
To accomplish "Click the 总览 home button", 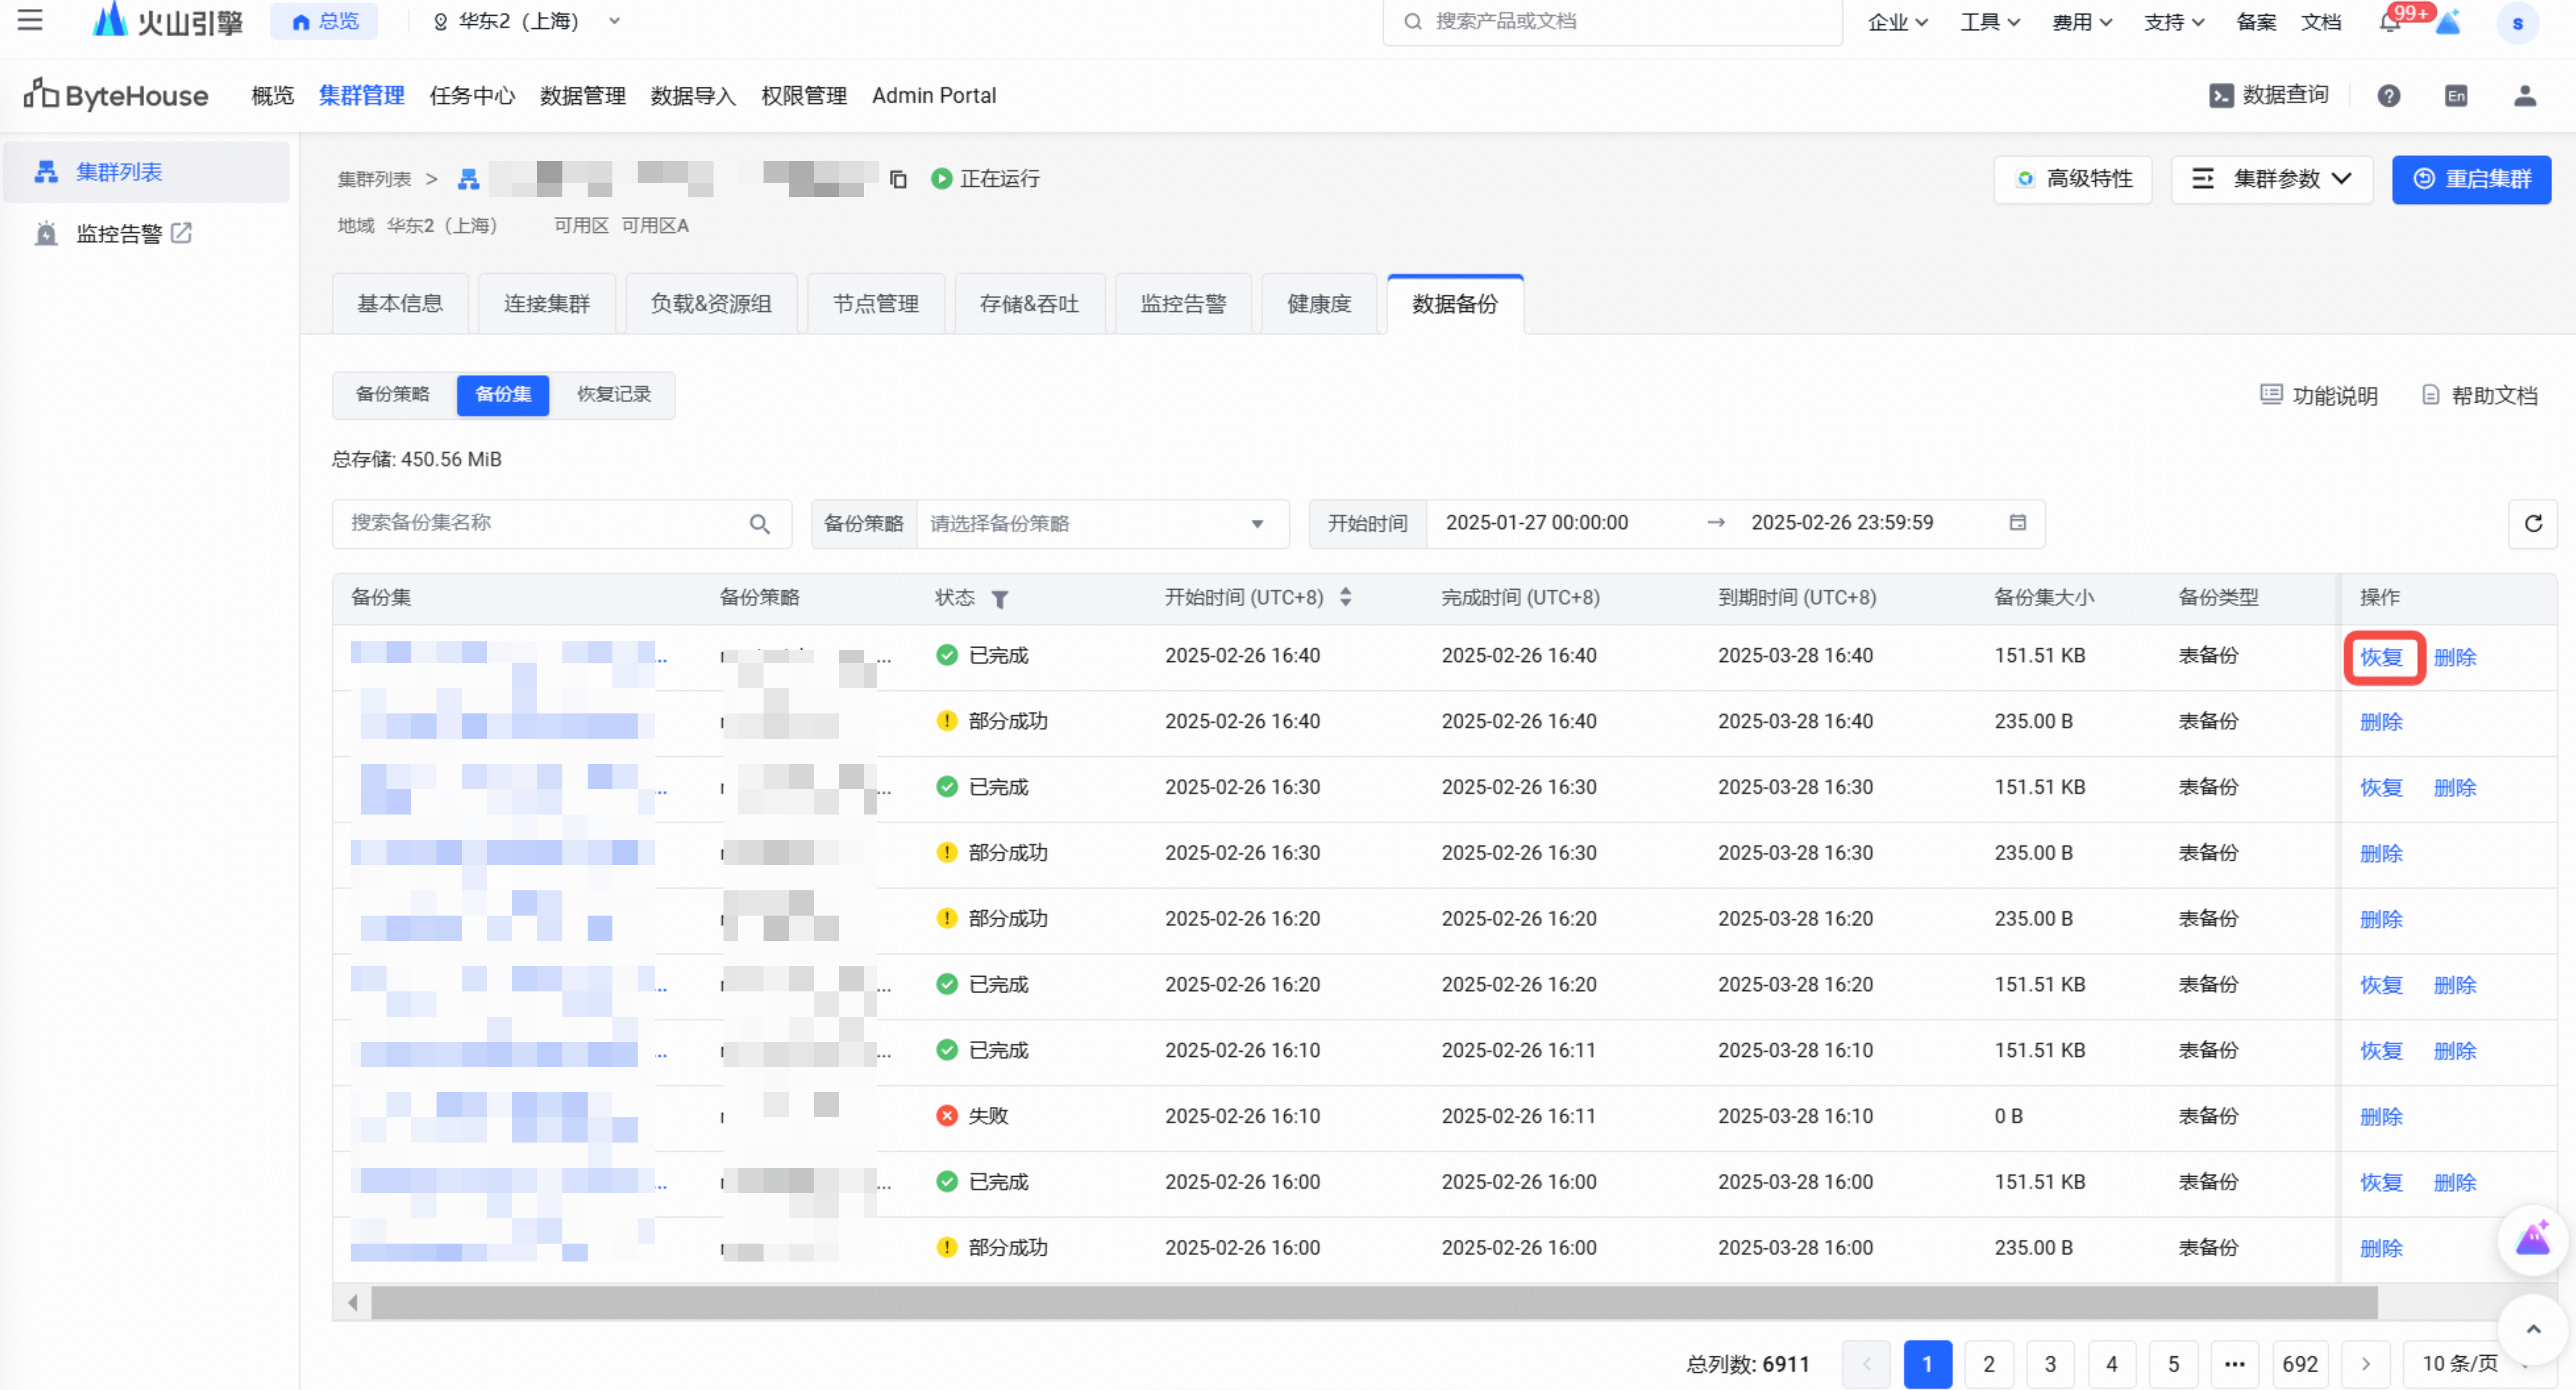I will 324,21.
